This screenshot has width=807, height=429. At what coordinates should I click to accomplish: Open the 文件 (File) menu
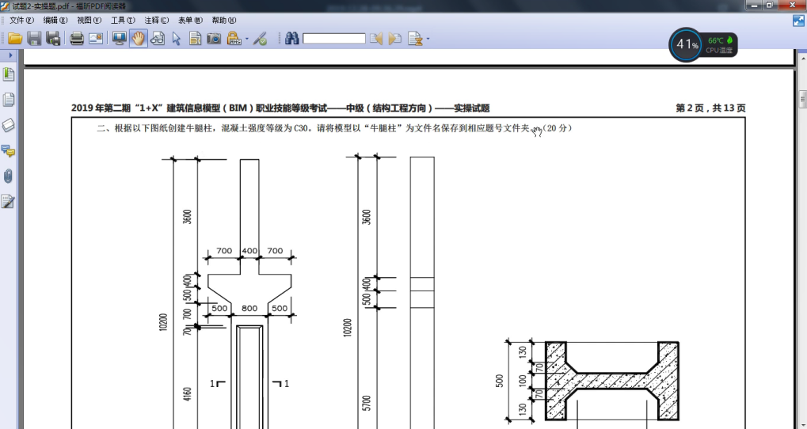(x=21, y=20)
